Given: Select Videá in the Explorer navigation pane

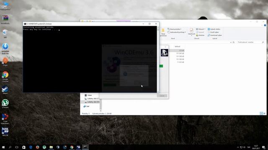Looking at the screenshot, I should [x=88, y=95].
